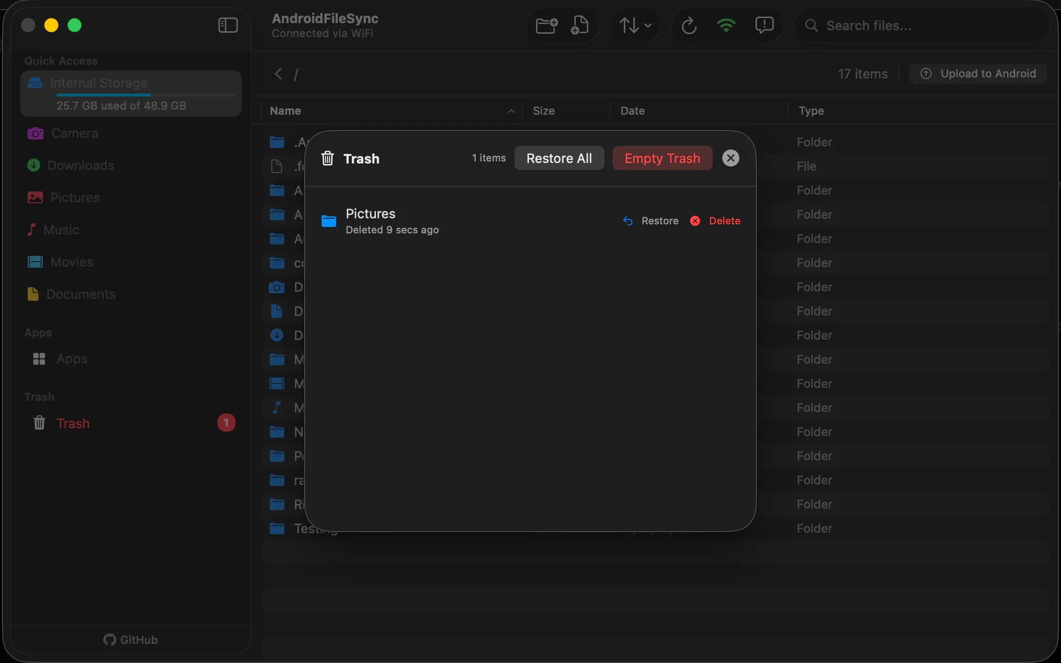Click the Documents file icon in sidebar
Screen dimensions: 1061x663
coord(33,294)
